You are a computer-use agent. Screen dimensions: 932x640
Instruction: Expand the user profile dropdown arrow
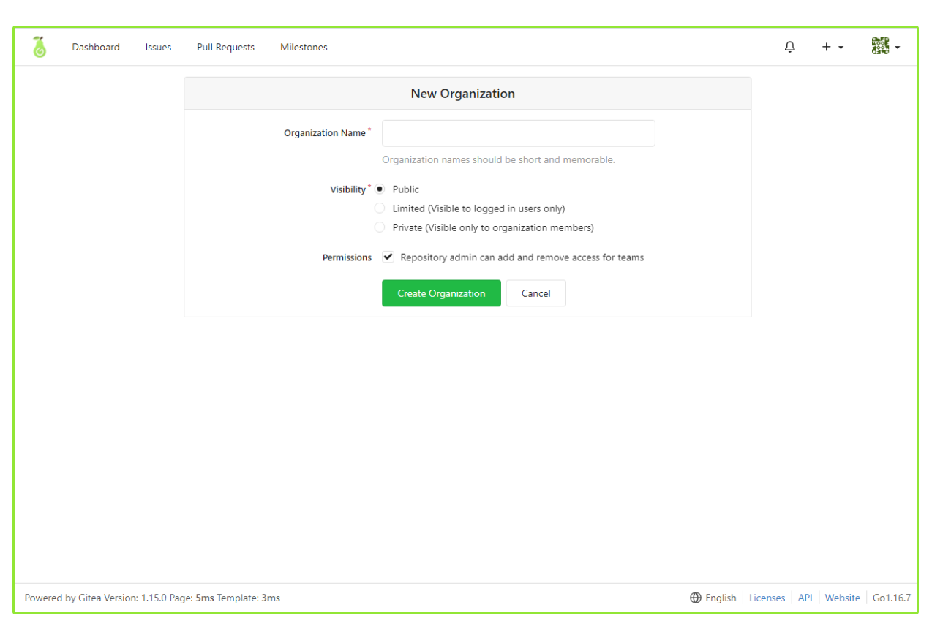(x=898, y=48)
